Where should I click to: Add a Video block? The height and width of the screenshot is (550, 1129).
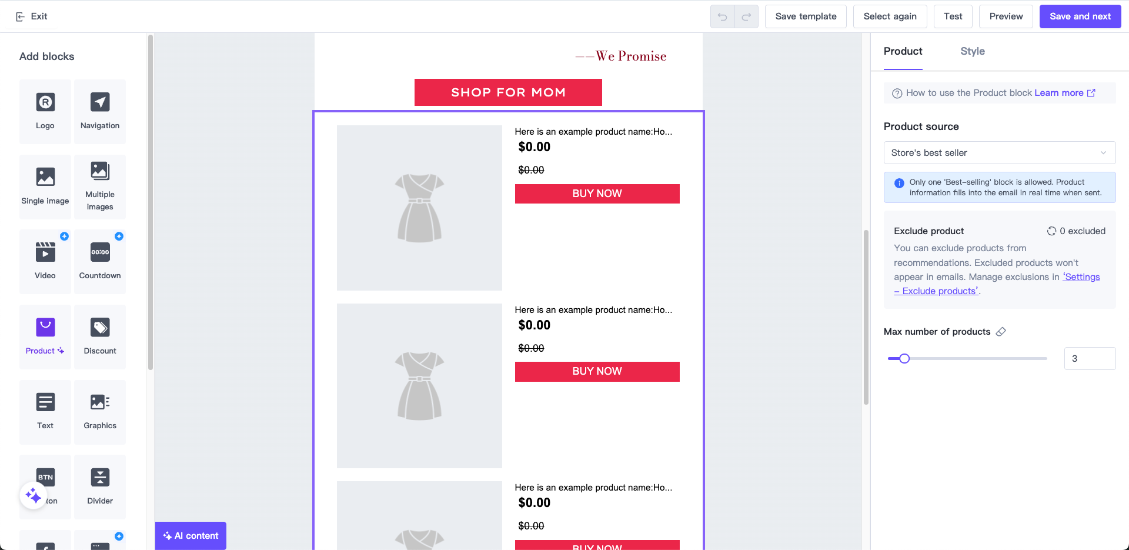(45, 261)
